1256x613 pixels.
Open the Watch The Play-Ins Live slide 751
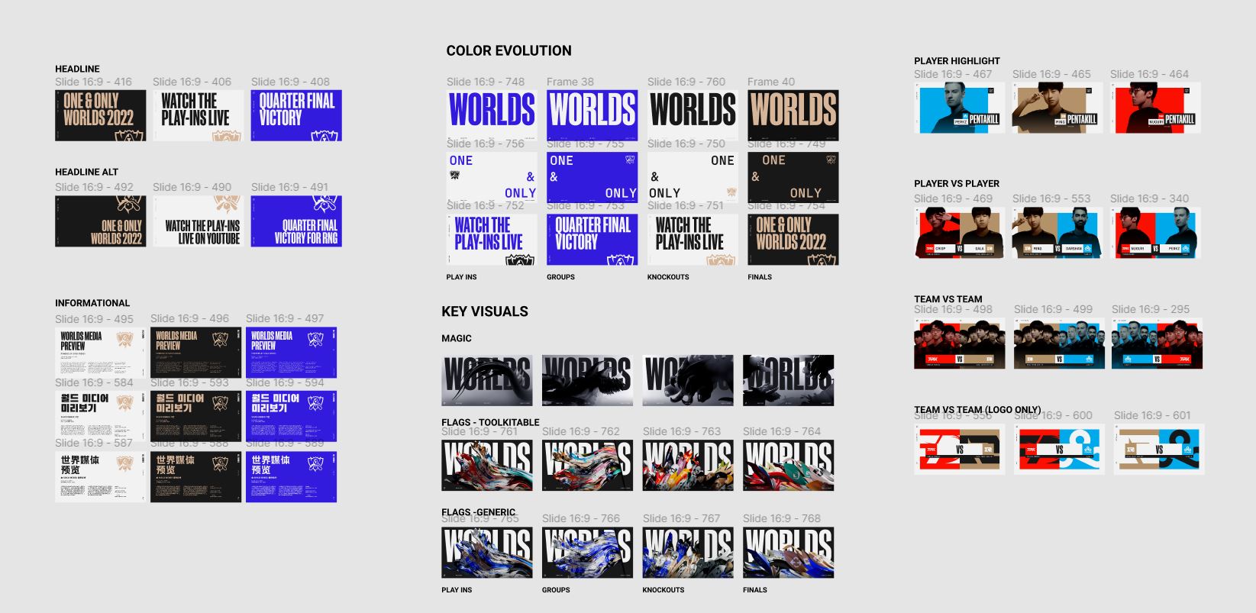click(x=693, y=239)
